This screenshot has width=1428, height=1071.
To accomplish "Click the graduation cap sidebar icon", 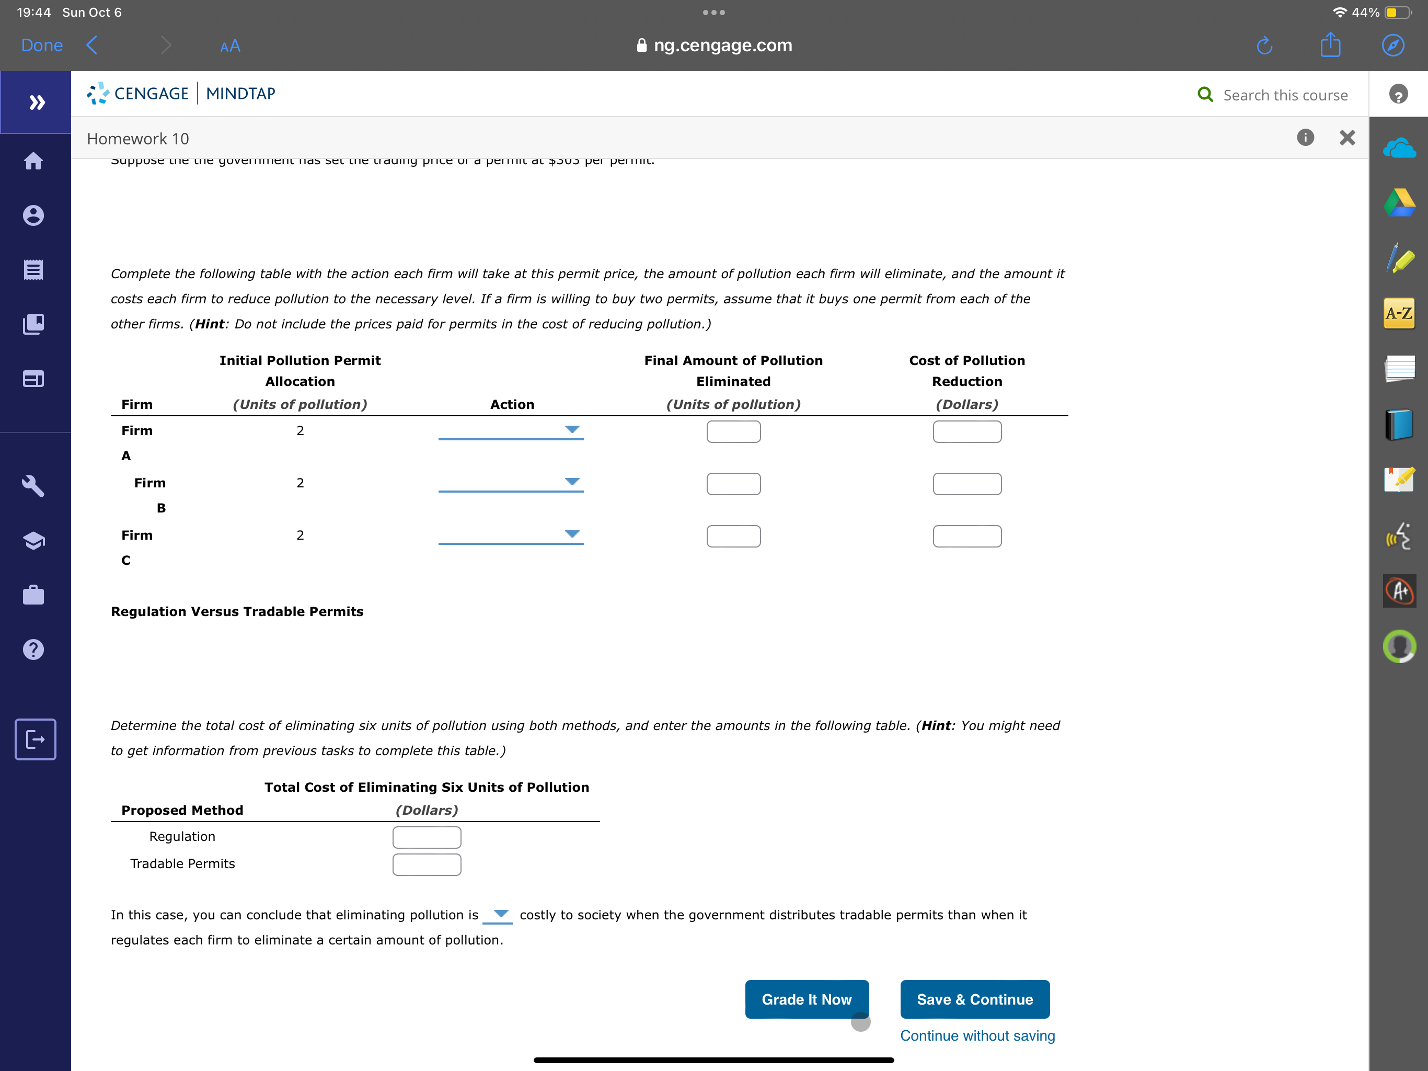I will point(33,540).
